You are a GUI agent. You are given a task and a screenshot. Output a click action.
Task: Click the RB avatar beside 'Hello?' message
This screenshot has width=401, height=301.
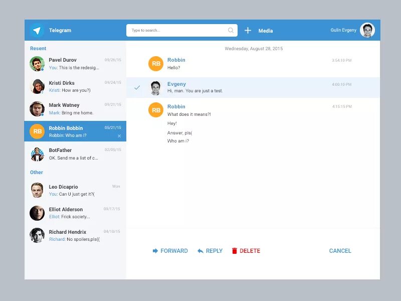click(x=156, y=64)
